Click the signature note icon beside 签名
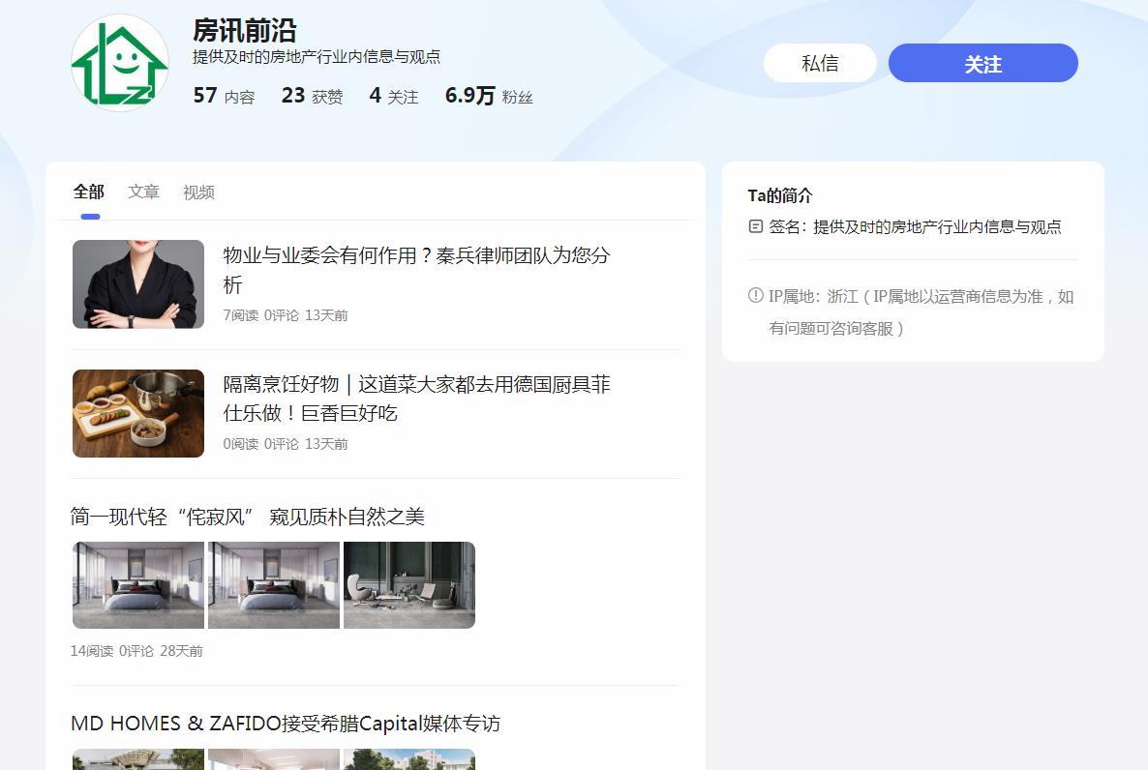 [756, 227]
